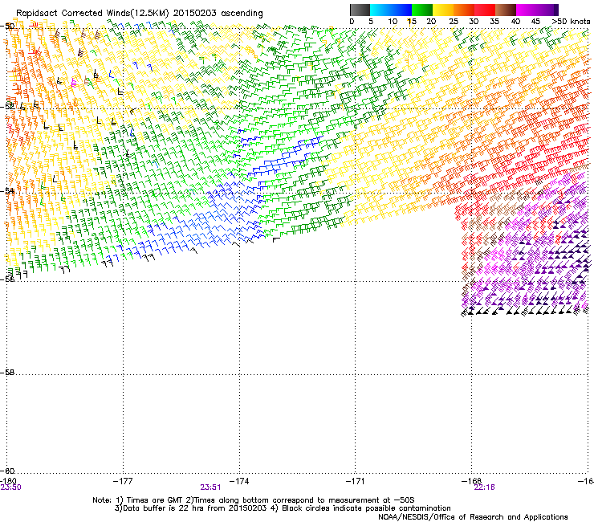Click the '-58' latitude label
Screen dimensions: 594x522
(x=7, y=373)
